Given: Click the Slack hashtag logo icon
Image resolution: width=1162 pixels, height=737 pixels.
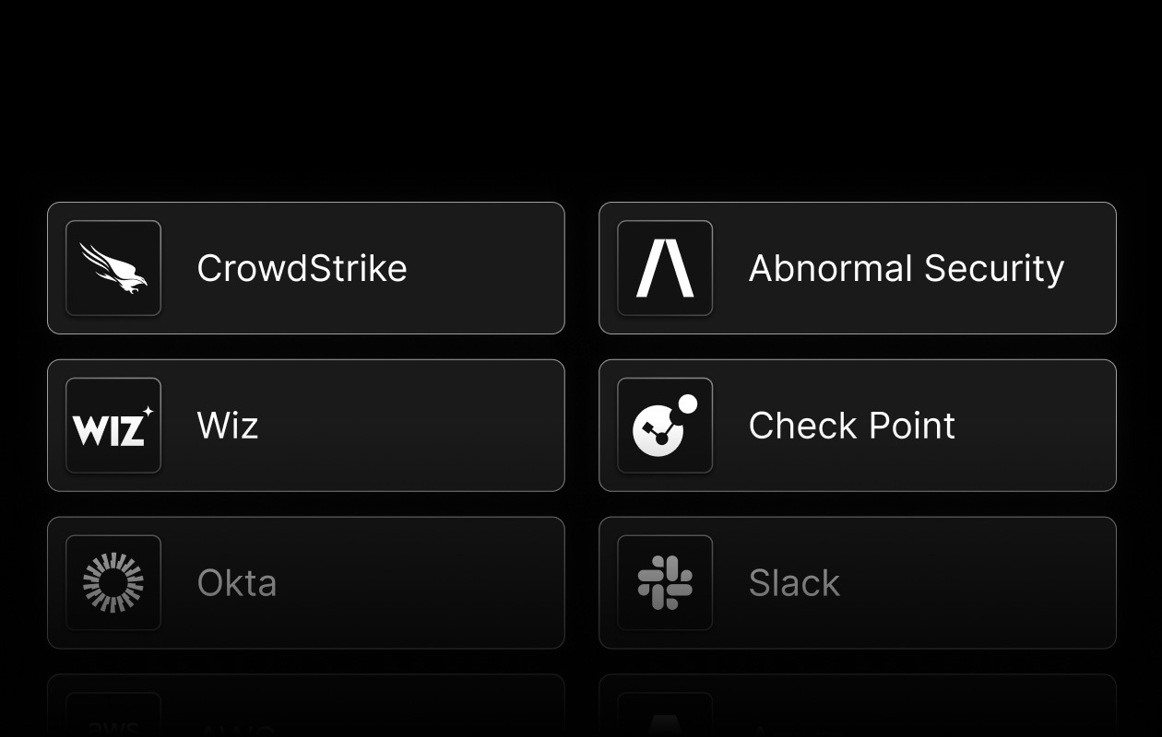Looking at the screenshot, I should click(x=665, y=583).
